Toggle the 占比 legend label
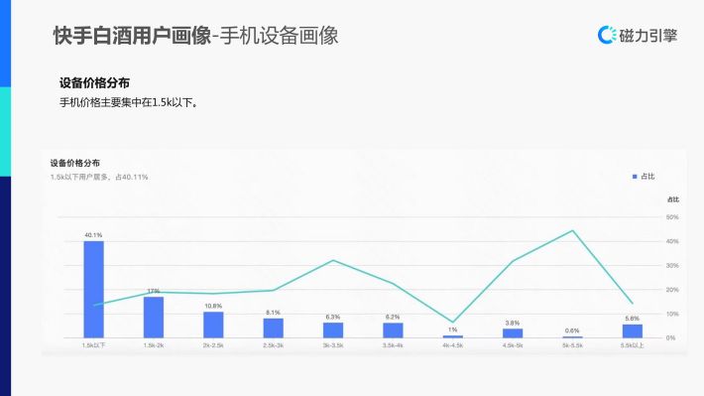This screenshot has width=704, height=396. pyautogui.click(x=647, y=177)
